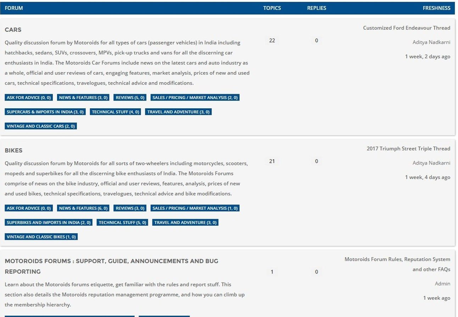Click '1 week ago' freshness link
This screenshot has width=458, height=317.
pyautogui.click(x=437, y=298)
